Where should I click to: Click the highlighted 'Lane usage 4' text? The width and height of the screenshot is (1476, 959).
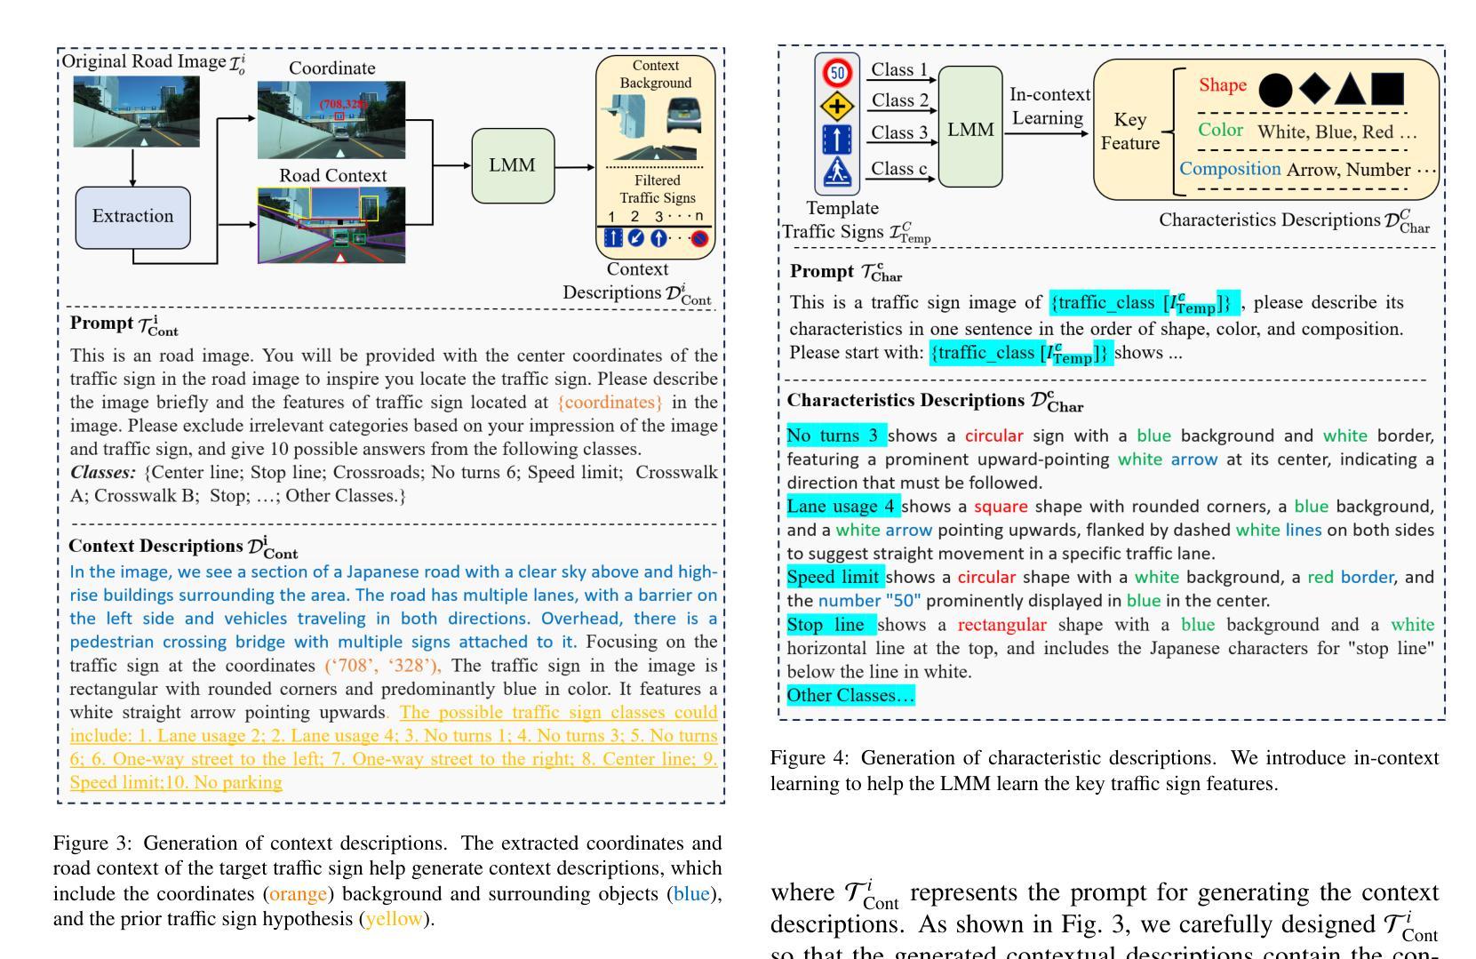pos(843,507)
